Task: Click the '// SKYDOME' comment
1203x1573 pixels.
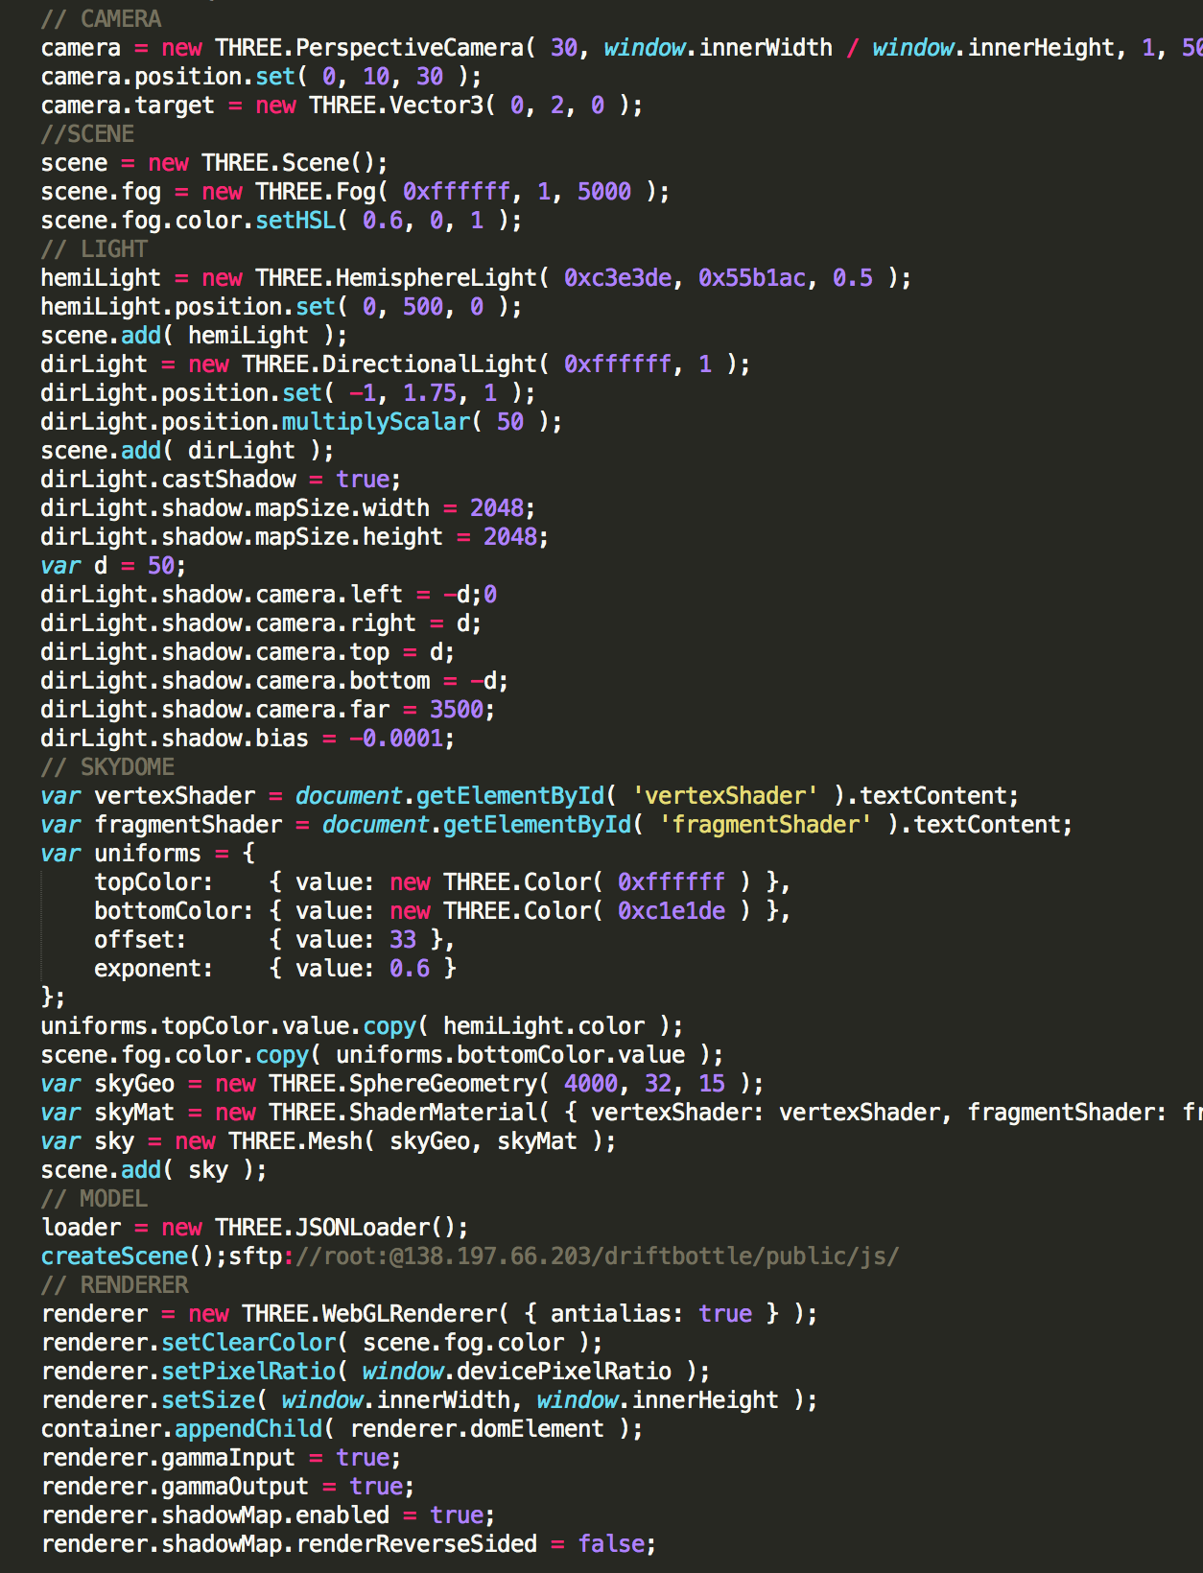Action: pos(107,766)
